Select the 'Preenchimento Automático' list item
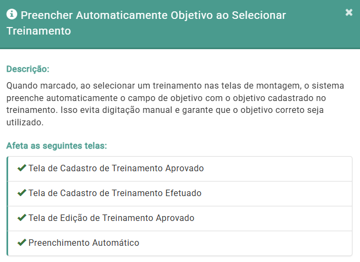This screenshot has height=262, width=360. (x=83, y=243)
